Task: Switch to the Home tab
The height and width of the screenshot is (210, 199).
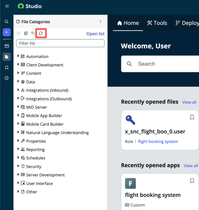Action: click(128, 23)
